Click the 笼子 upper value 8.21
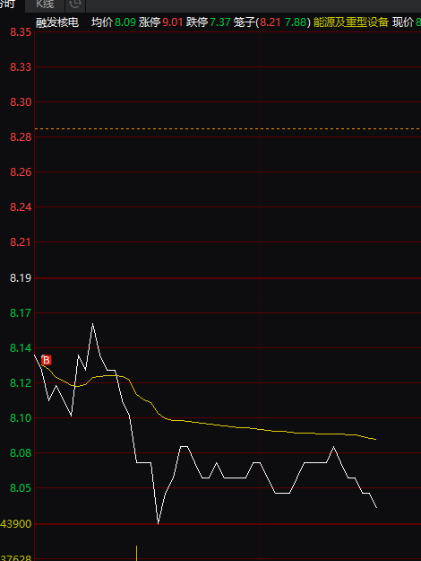421x561 pixels. (x=271, y=22)
